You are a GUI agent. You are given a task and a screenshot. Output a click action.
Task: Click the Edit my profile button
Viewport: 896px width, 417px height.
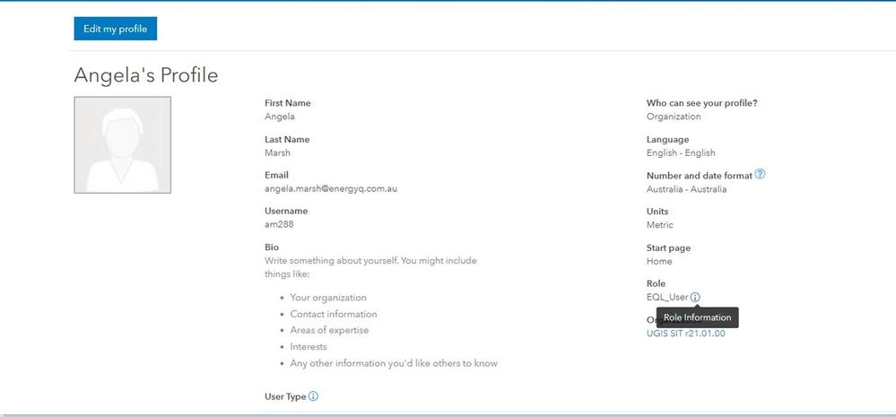click(116, 29)
